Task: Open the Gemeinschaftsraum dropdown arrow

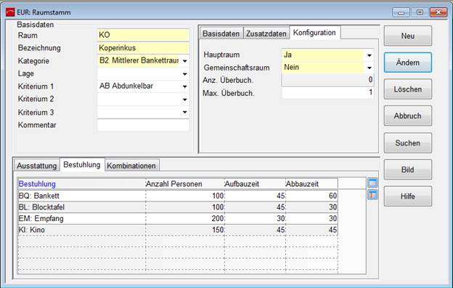Action: pyautogui.click(x=370, y=68)
